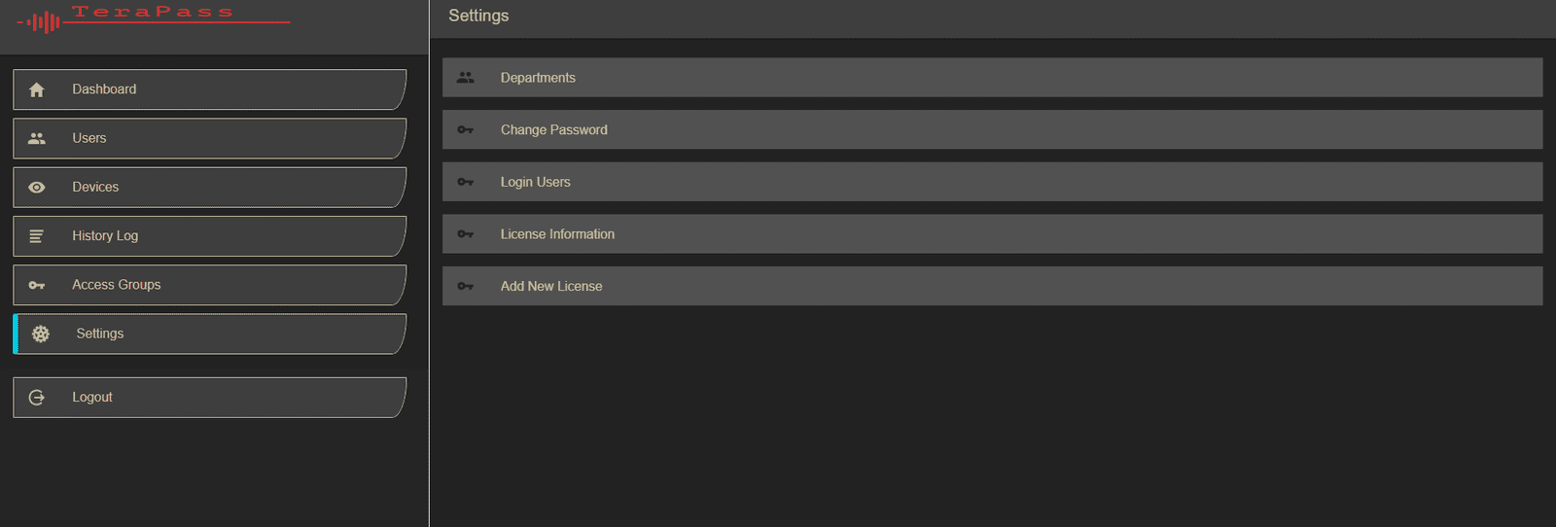Open the Dashboard menu item
This screenshot has width=1556, height=527.
point(210,89)
